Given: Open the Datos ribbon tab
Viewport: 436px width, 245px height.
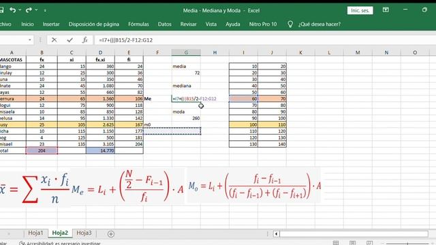Looking at the screenshot, I should click(165, 24).
